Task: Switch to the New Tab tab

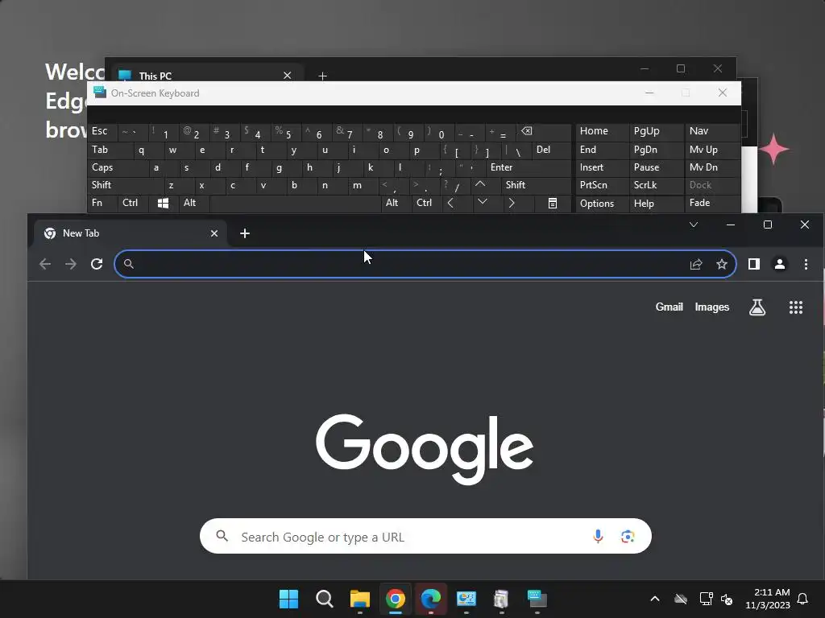Action: pos(131,233)
